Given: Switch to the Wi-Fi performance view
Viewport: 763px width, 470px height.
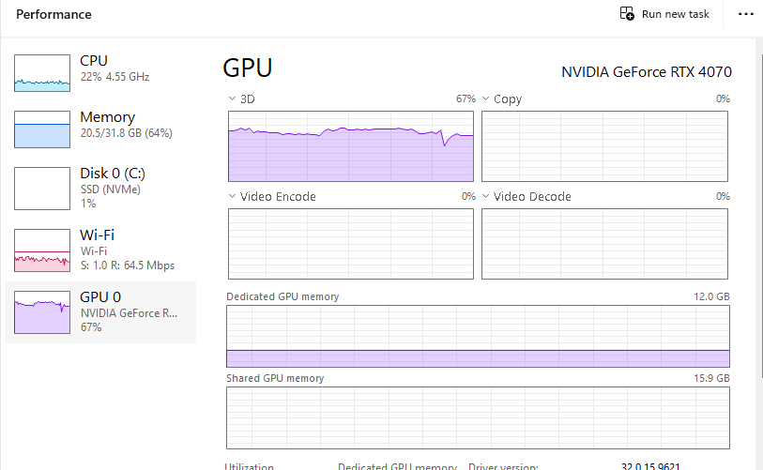Looking at the screenshot, I should point(97,235).
